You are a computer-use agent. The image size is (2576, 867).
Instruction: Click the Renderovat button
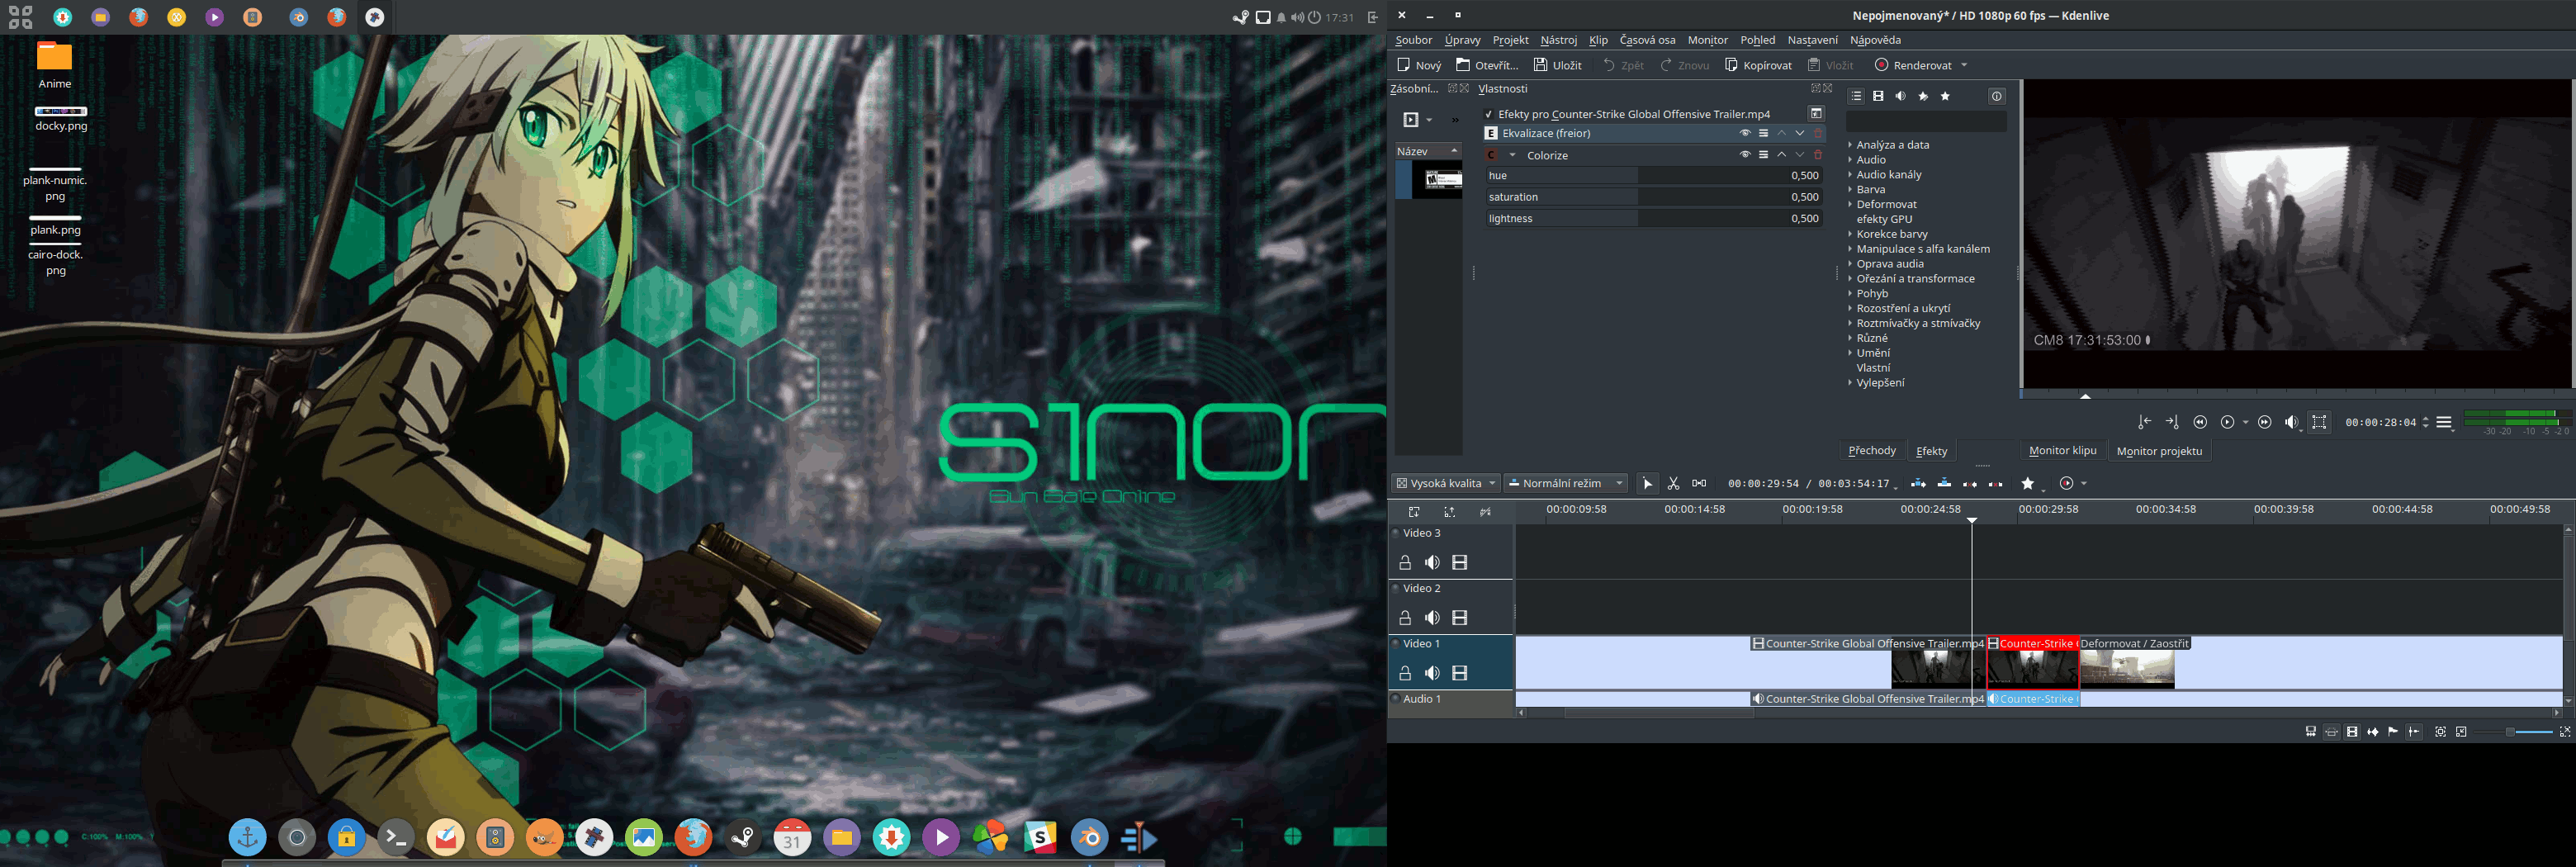(x=1912, y=66)
